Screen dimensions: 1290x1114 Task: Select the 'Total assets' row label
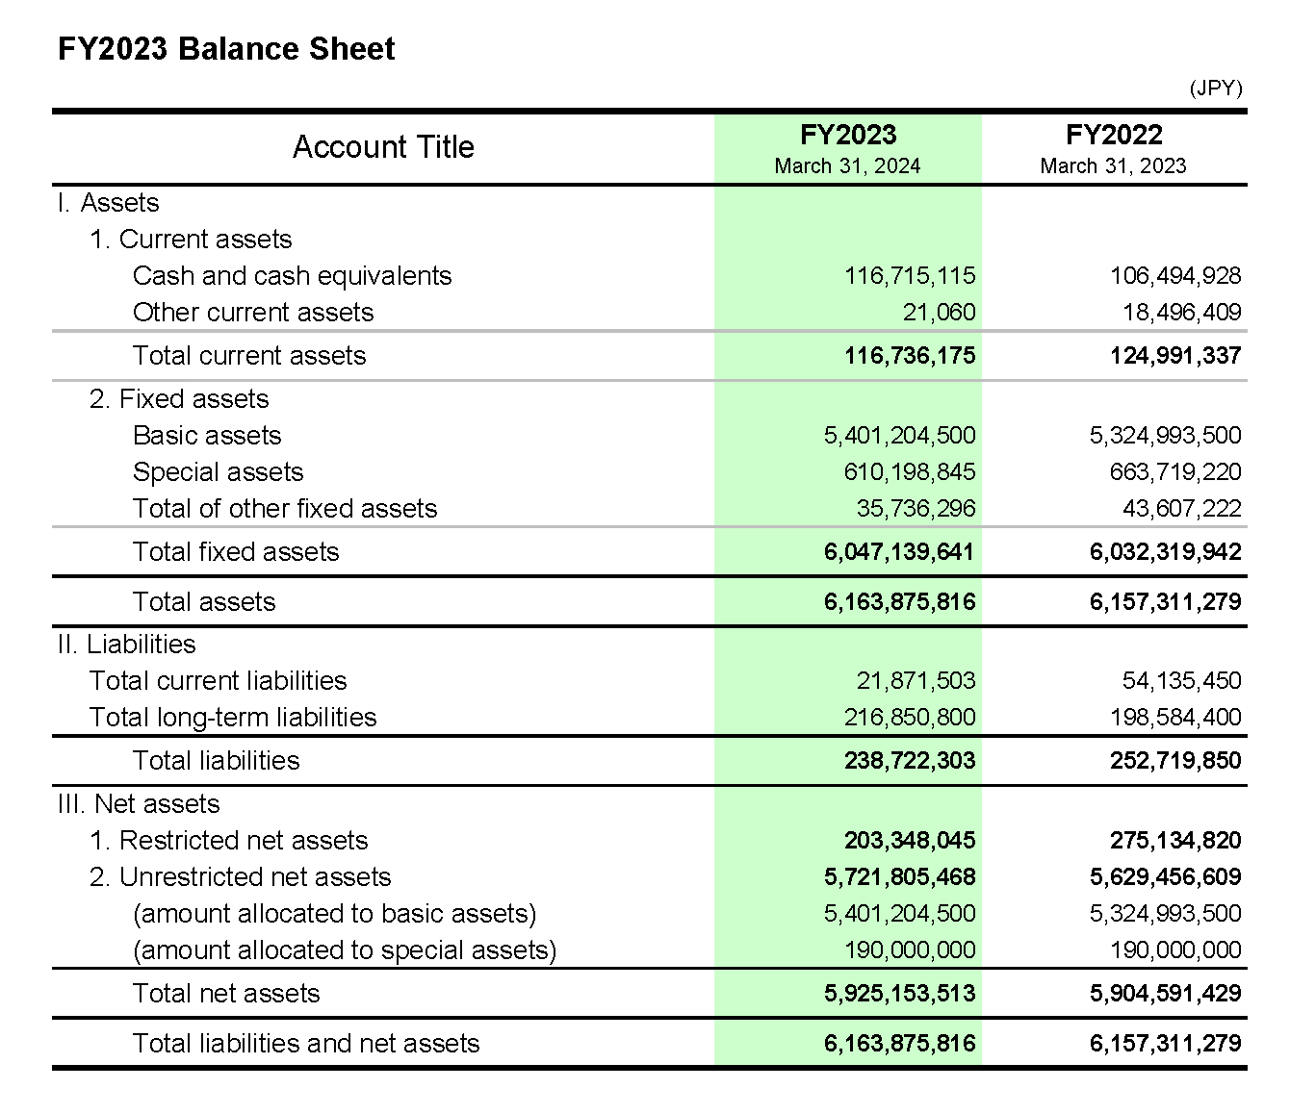pos(204,602)
